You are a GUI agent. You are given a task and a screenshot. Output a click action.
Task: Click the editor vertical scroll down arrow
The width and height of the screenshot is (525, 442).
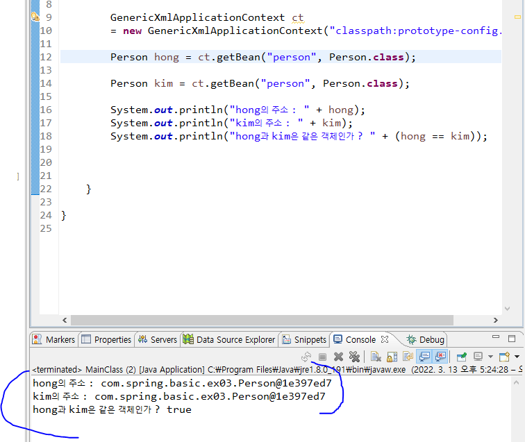[x=507, y=309]
